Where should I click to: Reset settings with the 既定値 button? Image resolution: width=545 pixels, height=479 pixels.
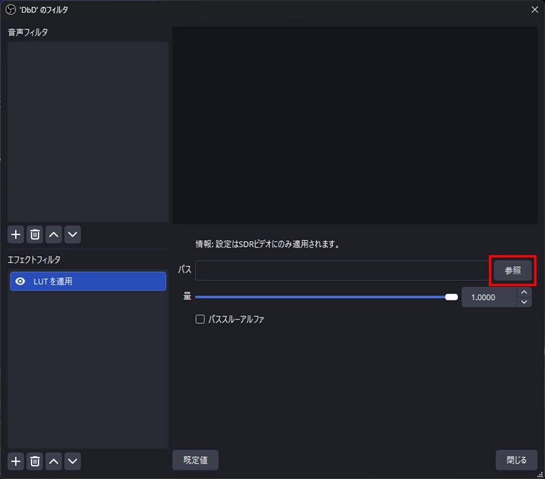(195, 460)
